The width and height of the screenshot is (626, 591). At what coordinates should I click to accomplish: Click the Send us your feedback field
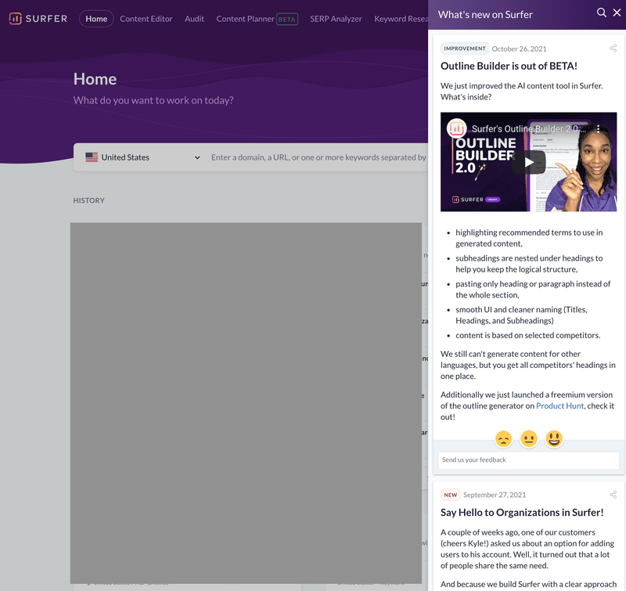(x=528, y=460)
